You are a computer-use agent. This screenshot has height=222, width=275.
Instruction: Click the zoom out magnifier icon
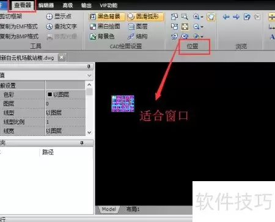coord(196,26)
